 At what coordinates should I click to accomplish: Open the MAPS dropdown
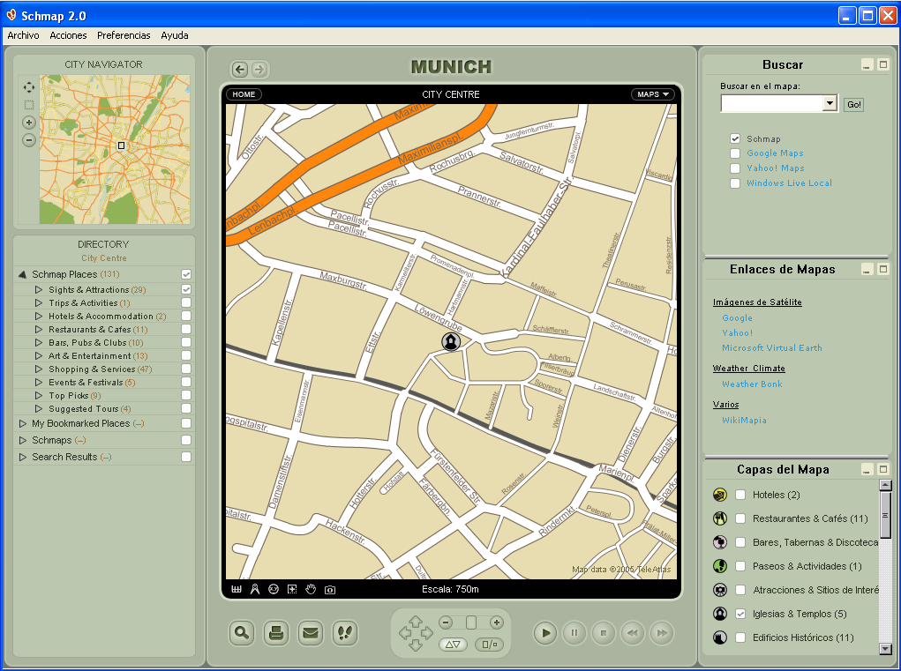(653, 94)
